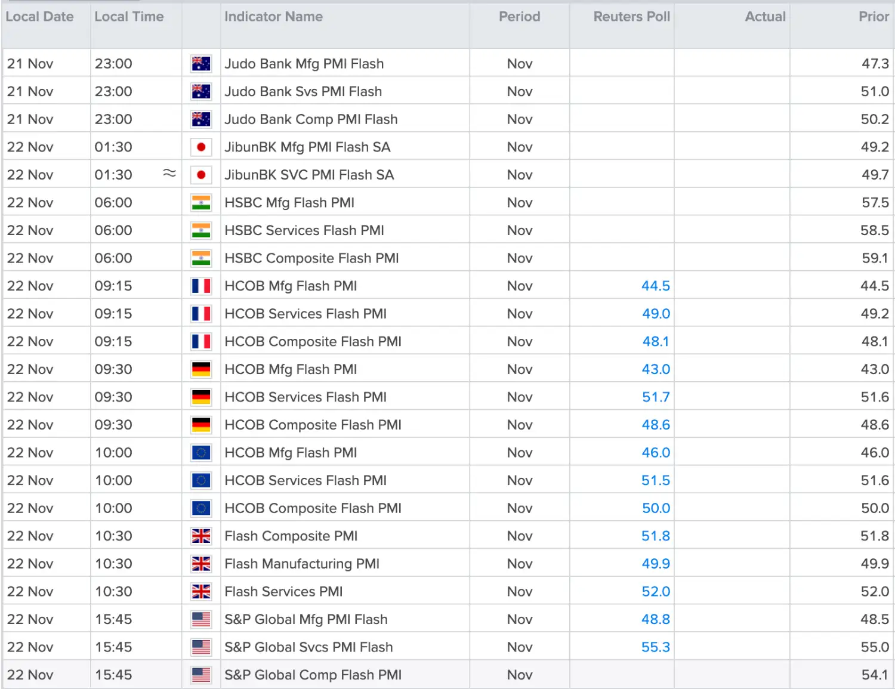This screenshot has width=895, height=689.
Task: Click the German flag beside HCOB Mfg Flash PMI
Action: (201, 369)
